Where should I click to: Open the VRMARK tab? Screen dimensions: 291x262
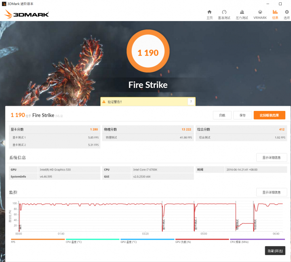(x=260, y=15)
